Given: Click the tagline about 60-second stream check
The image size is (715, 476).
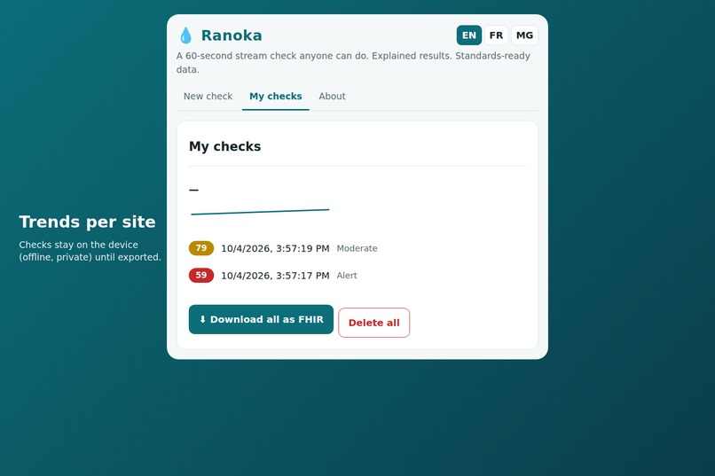Looking at the screenshot, I should pyautogui.click(x=353, y=62).
